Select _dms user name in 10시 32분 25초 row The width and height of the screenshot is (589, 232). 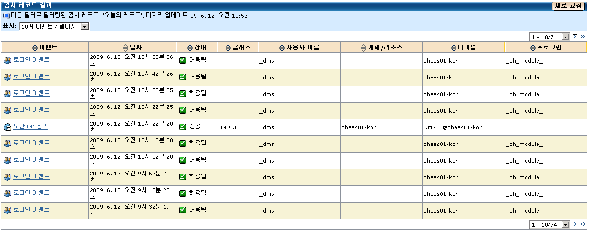pos(267,94)
